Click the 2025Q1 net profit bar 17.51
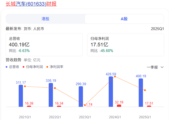Screen dimensions: 169x120 (149, 106)
